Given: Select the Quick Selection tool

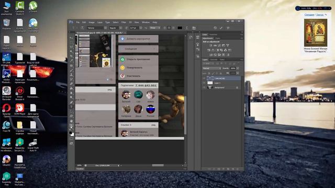Looking at the screenshot, I should click(x=71, y=52).
